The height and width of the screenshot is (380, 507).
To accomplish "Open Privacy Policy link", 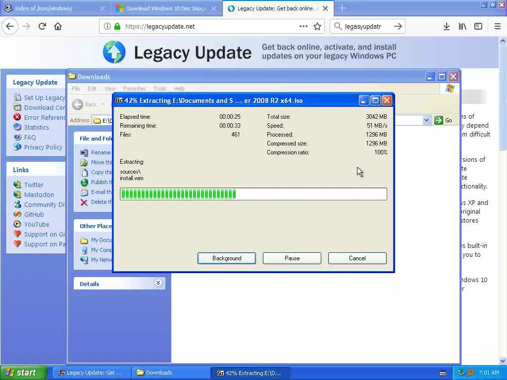I will (43, 147).
